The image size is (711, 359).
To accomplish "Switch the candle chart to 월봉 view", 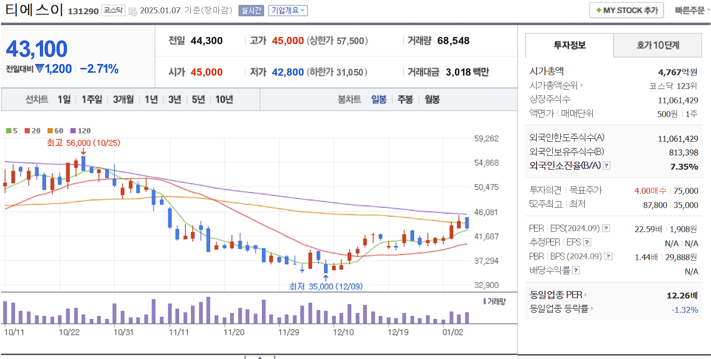I will (432, 99).
